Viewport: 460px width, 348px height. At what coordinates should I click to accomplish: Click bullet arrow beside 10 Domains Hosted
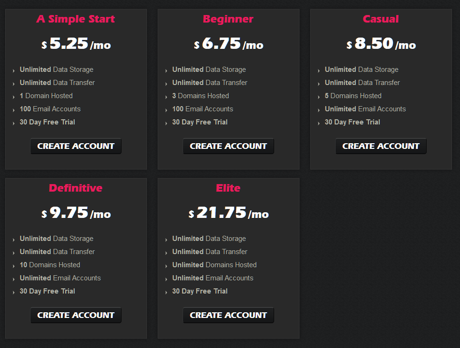(x=14, y=266)
